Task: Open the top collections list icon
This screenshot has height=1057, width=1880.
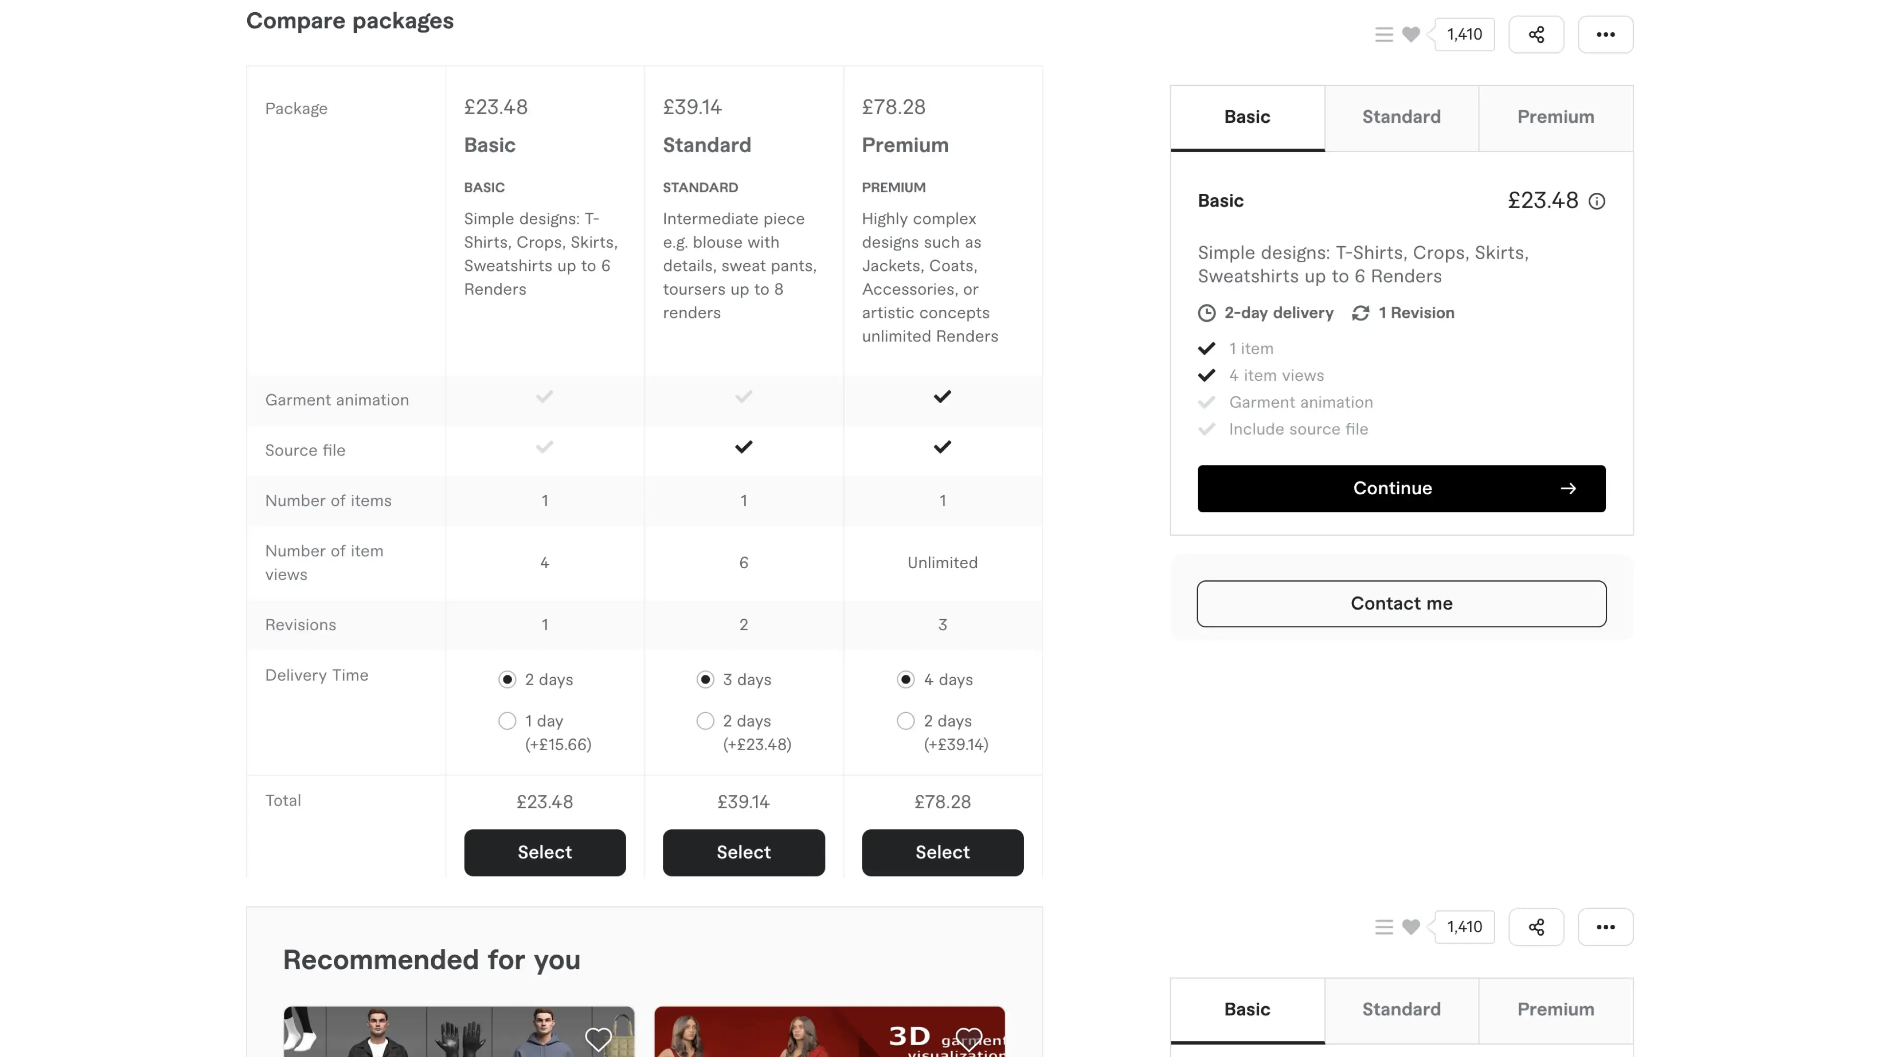Action: [x=1384, y=34]
